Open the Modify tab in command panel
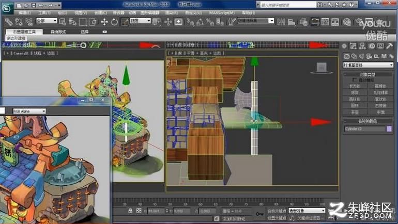398x224 pixels. coord(353,46)
